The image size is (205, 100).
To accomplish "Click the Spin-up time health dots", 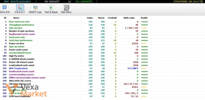I will click(x=144, y=28).
